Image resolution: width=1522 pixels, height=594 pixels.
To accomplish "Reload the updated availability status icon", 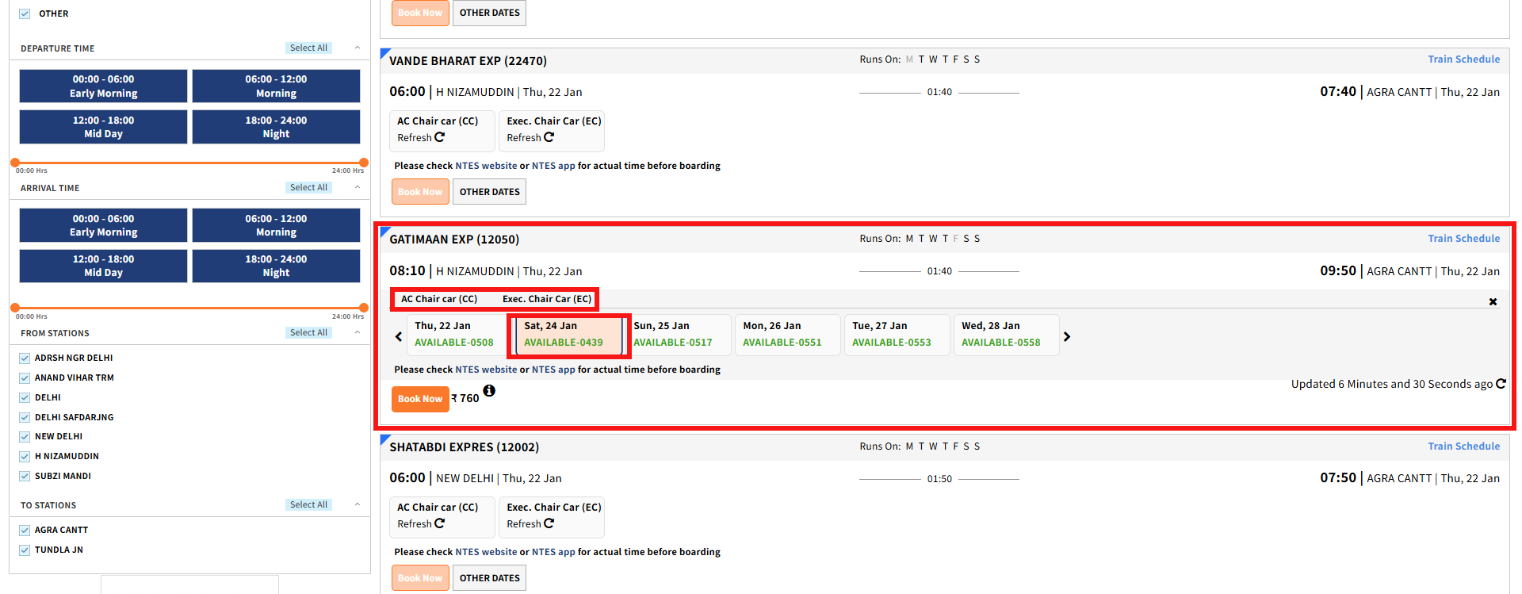I will point(1500,384).
